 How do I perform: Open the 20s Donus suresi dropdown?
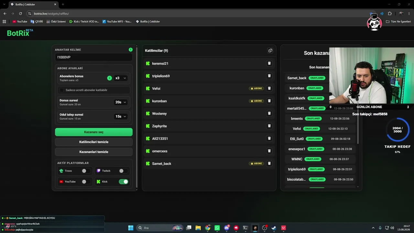[121, 102]
